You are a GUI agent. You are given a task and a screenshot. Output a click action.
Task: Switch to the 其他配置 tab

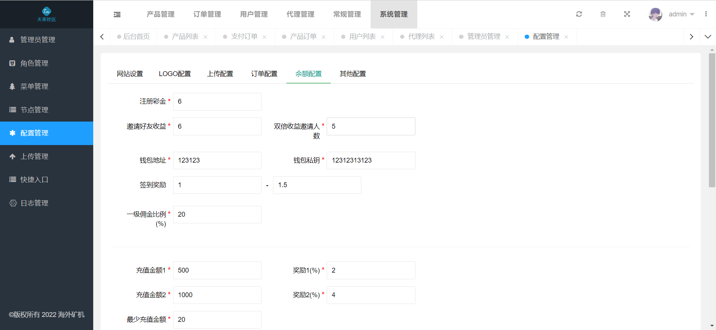tap(353, 74)
